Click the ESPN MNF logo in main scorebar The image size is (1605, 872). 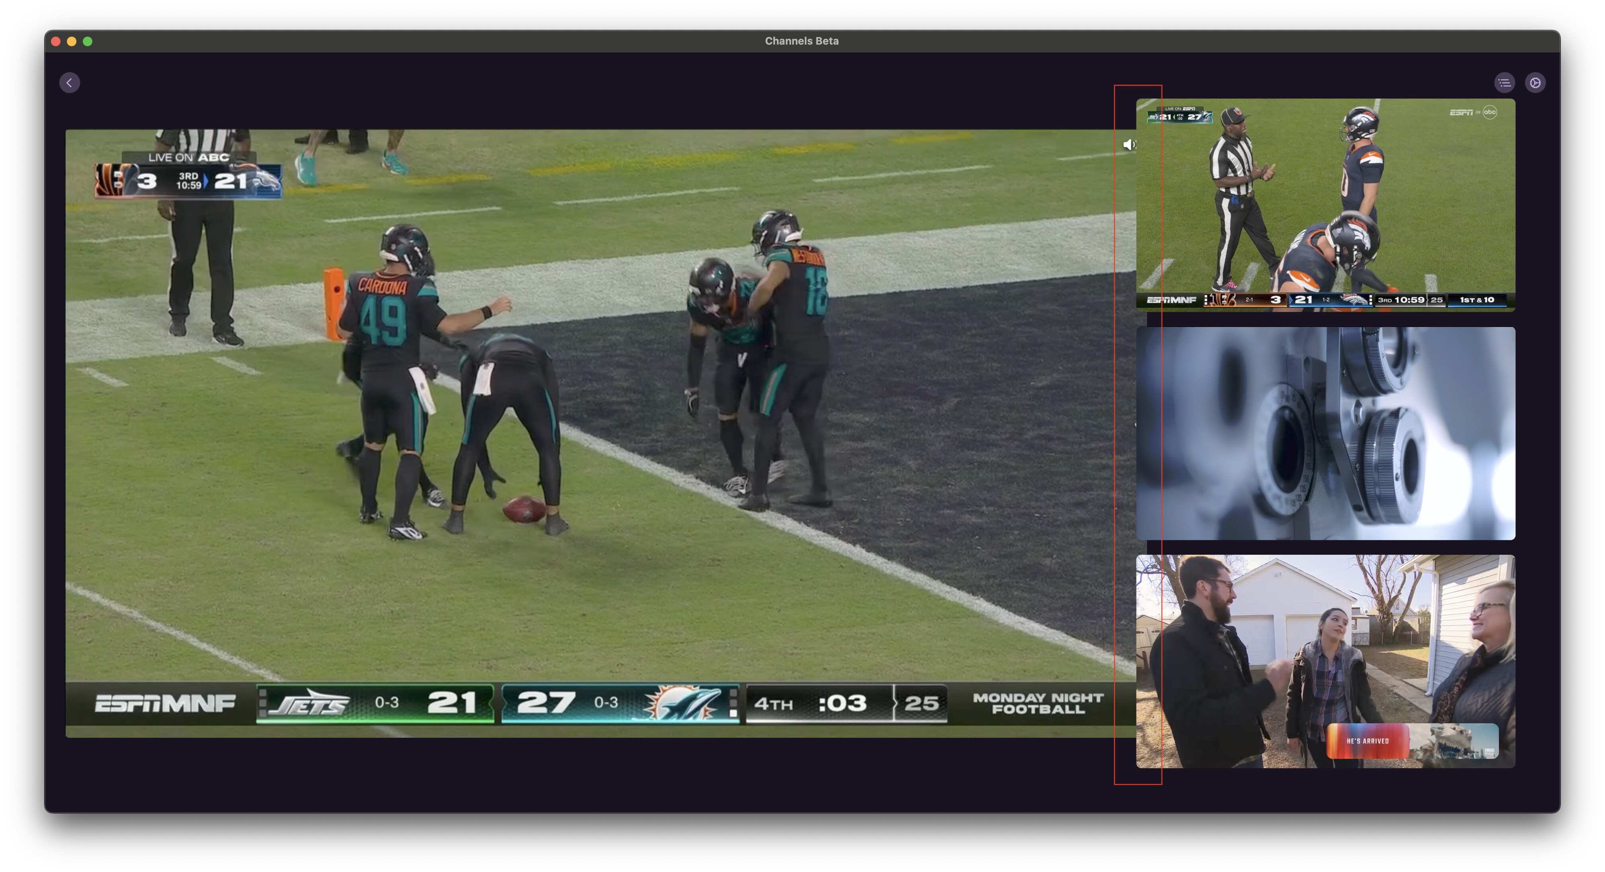[x=165, y=704]
